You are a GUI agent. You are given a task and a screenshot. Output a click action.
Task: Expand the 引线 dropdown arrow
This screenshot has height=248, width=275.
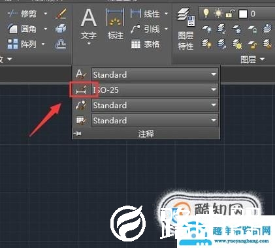pos(167,29)
